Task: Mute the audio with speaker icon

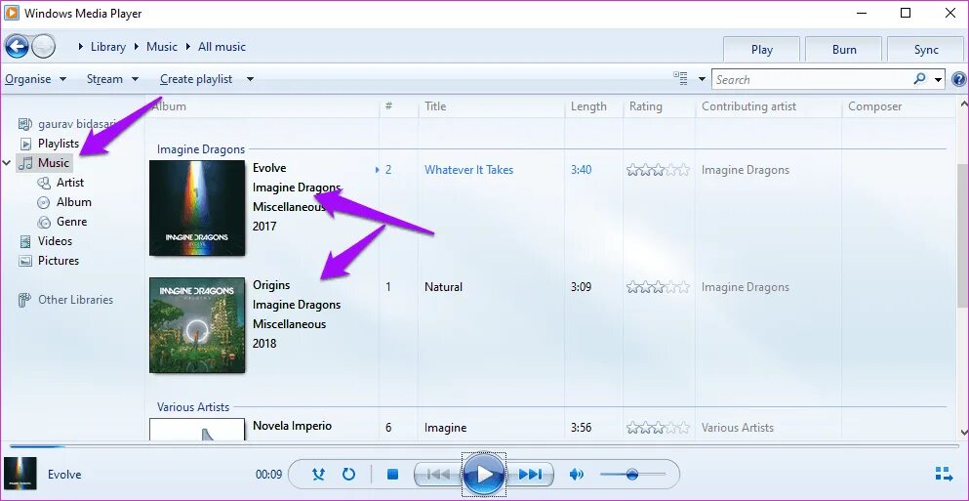Action: [x=576, y=475]
